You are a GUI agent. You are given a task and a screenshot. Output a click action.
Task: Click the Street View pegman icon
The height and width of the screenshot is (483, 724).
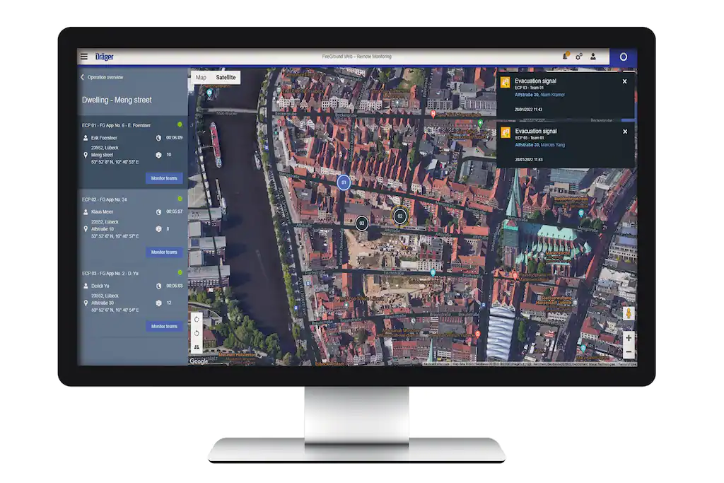[x=629, y=313]
